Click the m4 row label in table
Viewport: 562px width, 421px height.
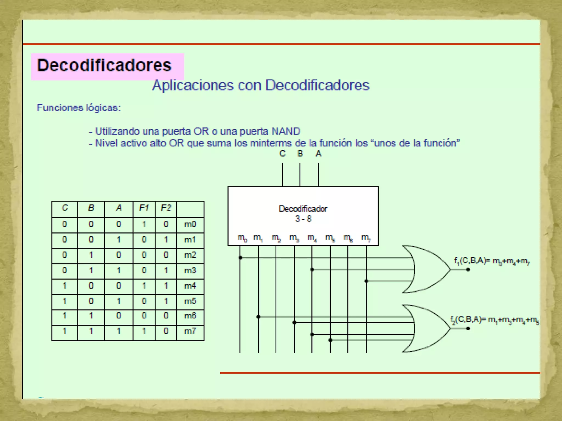coord(190,286)
